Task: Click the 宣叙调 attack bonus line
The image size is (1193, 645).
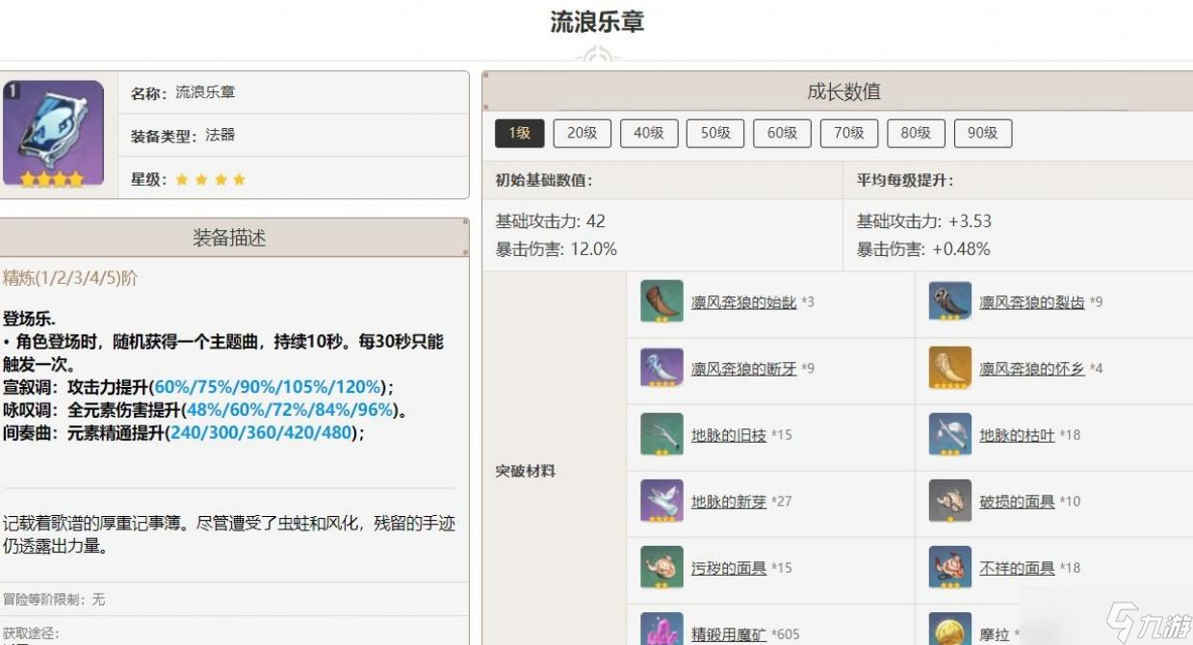Action: pos(198,387)
